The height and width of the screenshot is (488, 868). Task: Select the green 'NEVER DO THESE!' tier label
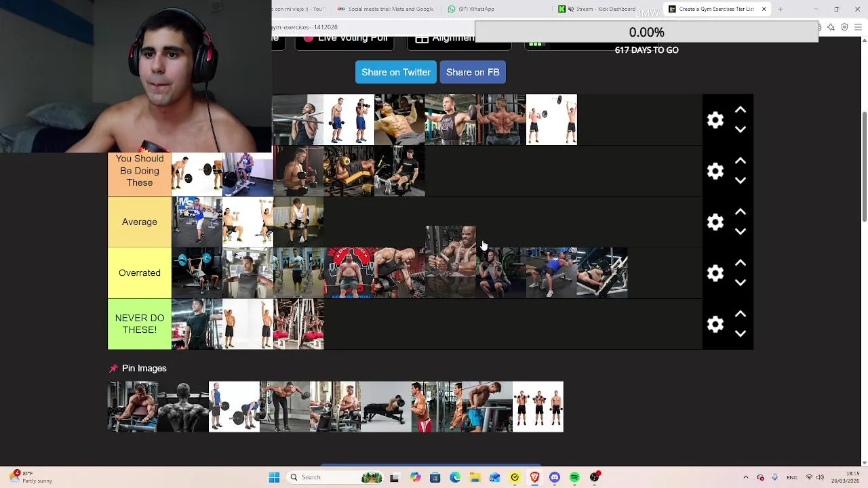point(140,324)
